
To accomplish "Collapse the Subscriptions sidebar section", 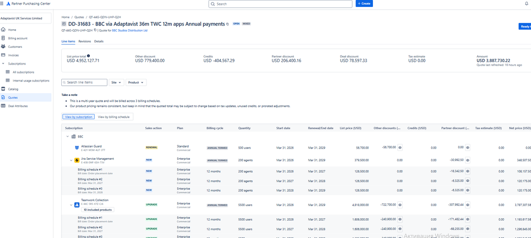I will coord(3,64).
